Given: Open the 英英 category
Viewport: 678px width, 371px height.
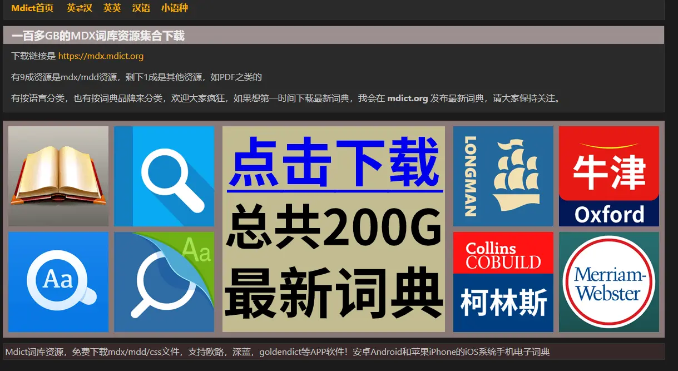Looking at the screenshot, I should pos(112,8).
